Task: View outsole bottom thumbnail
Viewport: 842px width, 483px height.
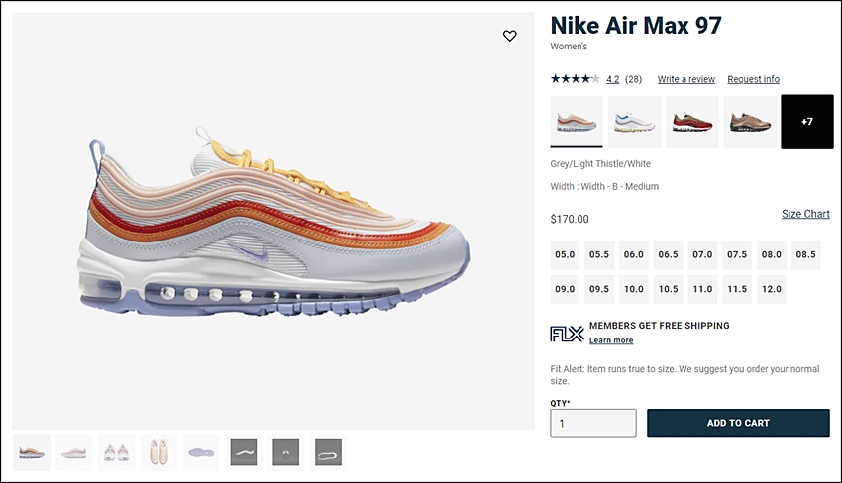Action: [201, 452]
